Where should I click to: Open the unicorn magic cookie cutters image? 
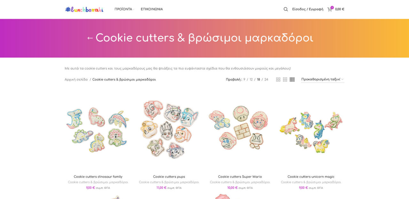point(311,130)
